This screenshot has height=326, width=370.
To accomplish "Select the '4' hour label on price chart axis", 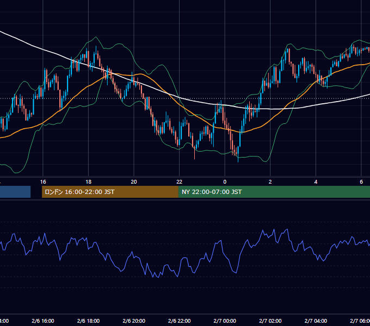I will (316, 182).
